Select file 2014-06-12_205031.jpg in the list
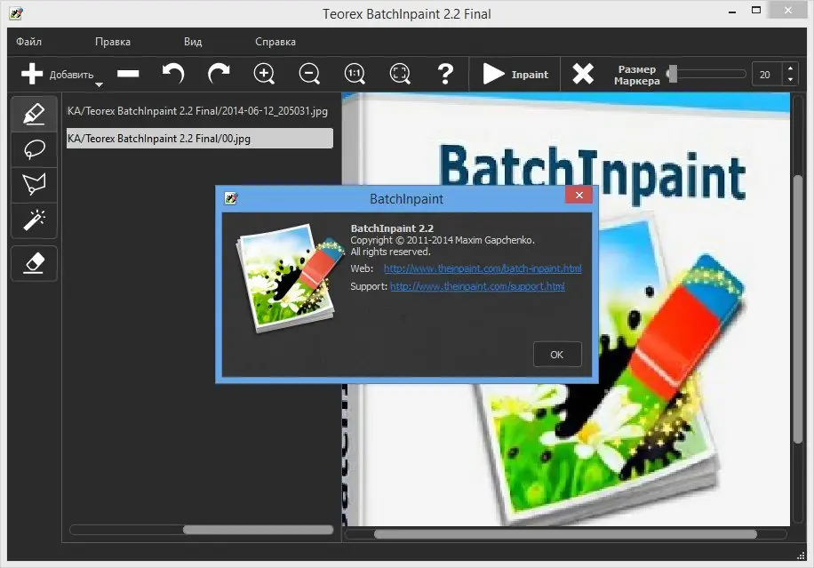The height and width of the screenshot is (568, 814). click(200, 111)
